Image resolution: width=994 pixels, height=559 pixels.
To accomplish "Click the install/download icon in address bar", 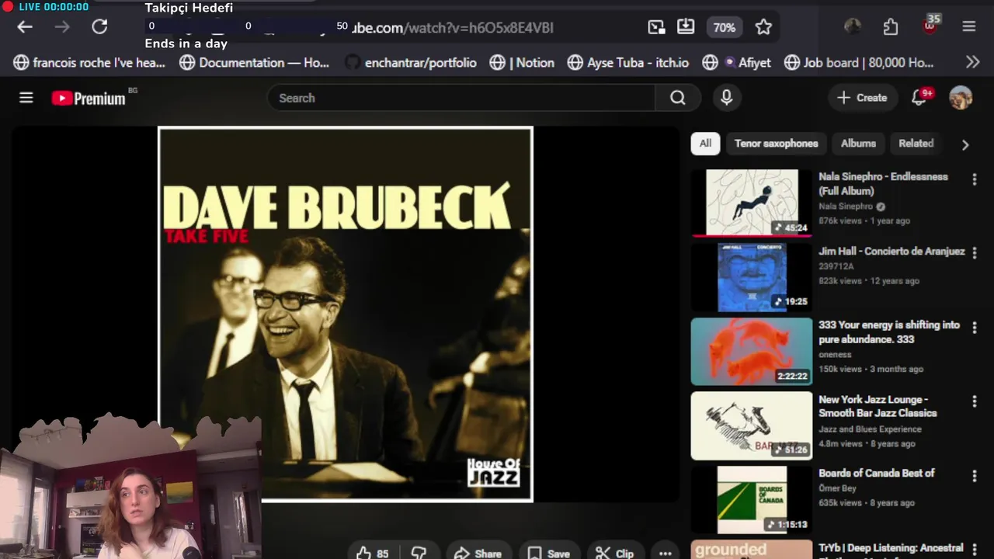I will pyautogui.click(x=686, y=27).
